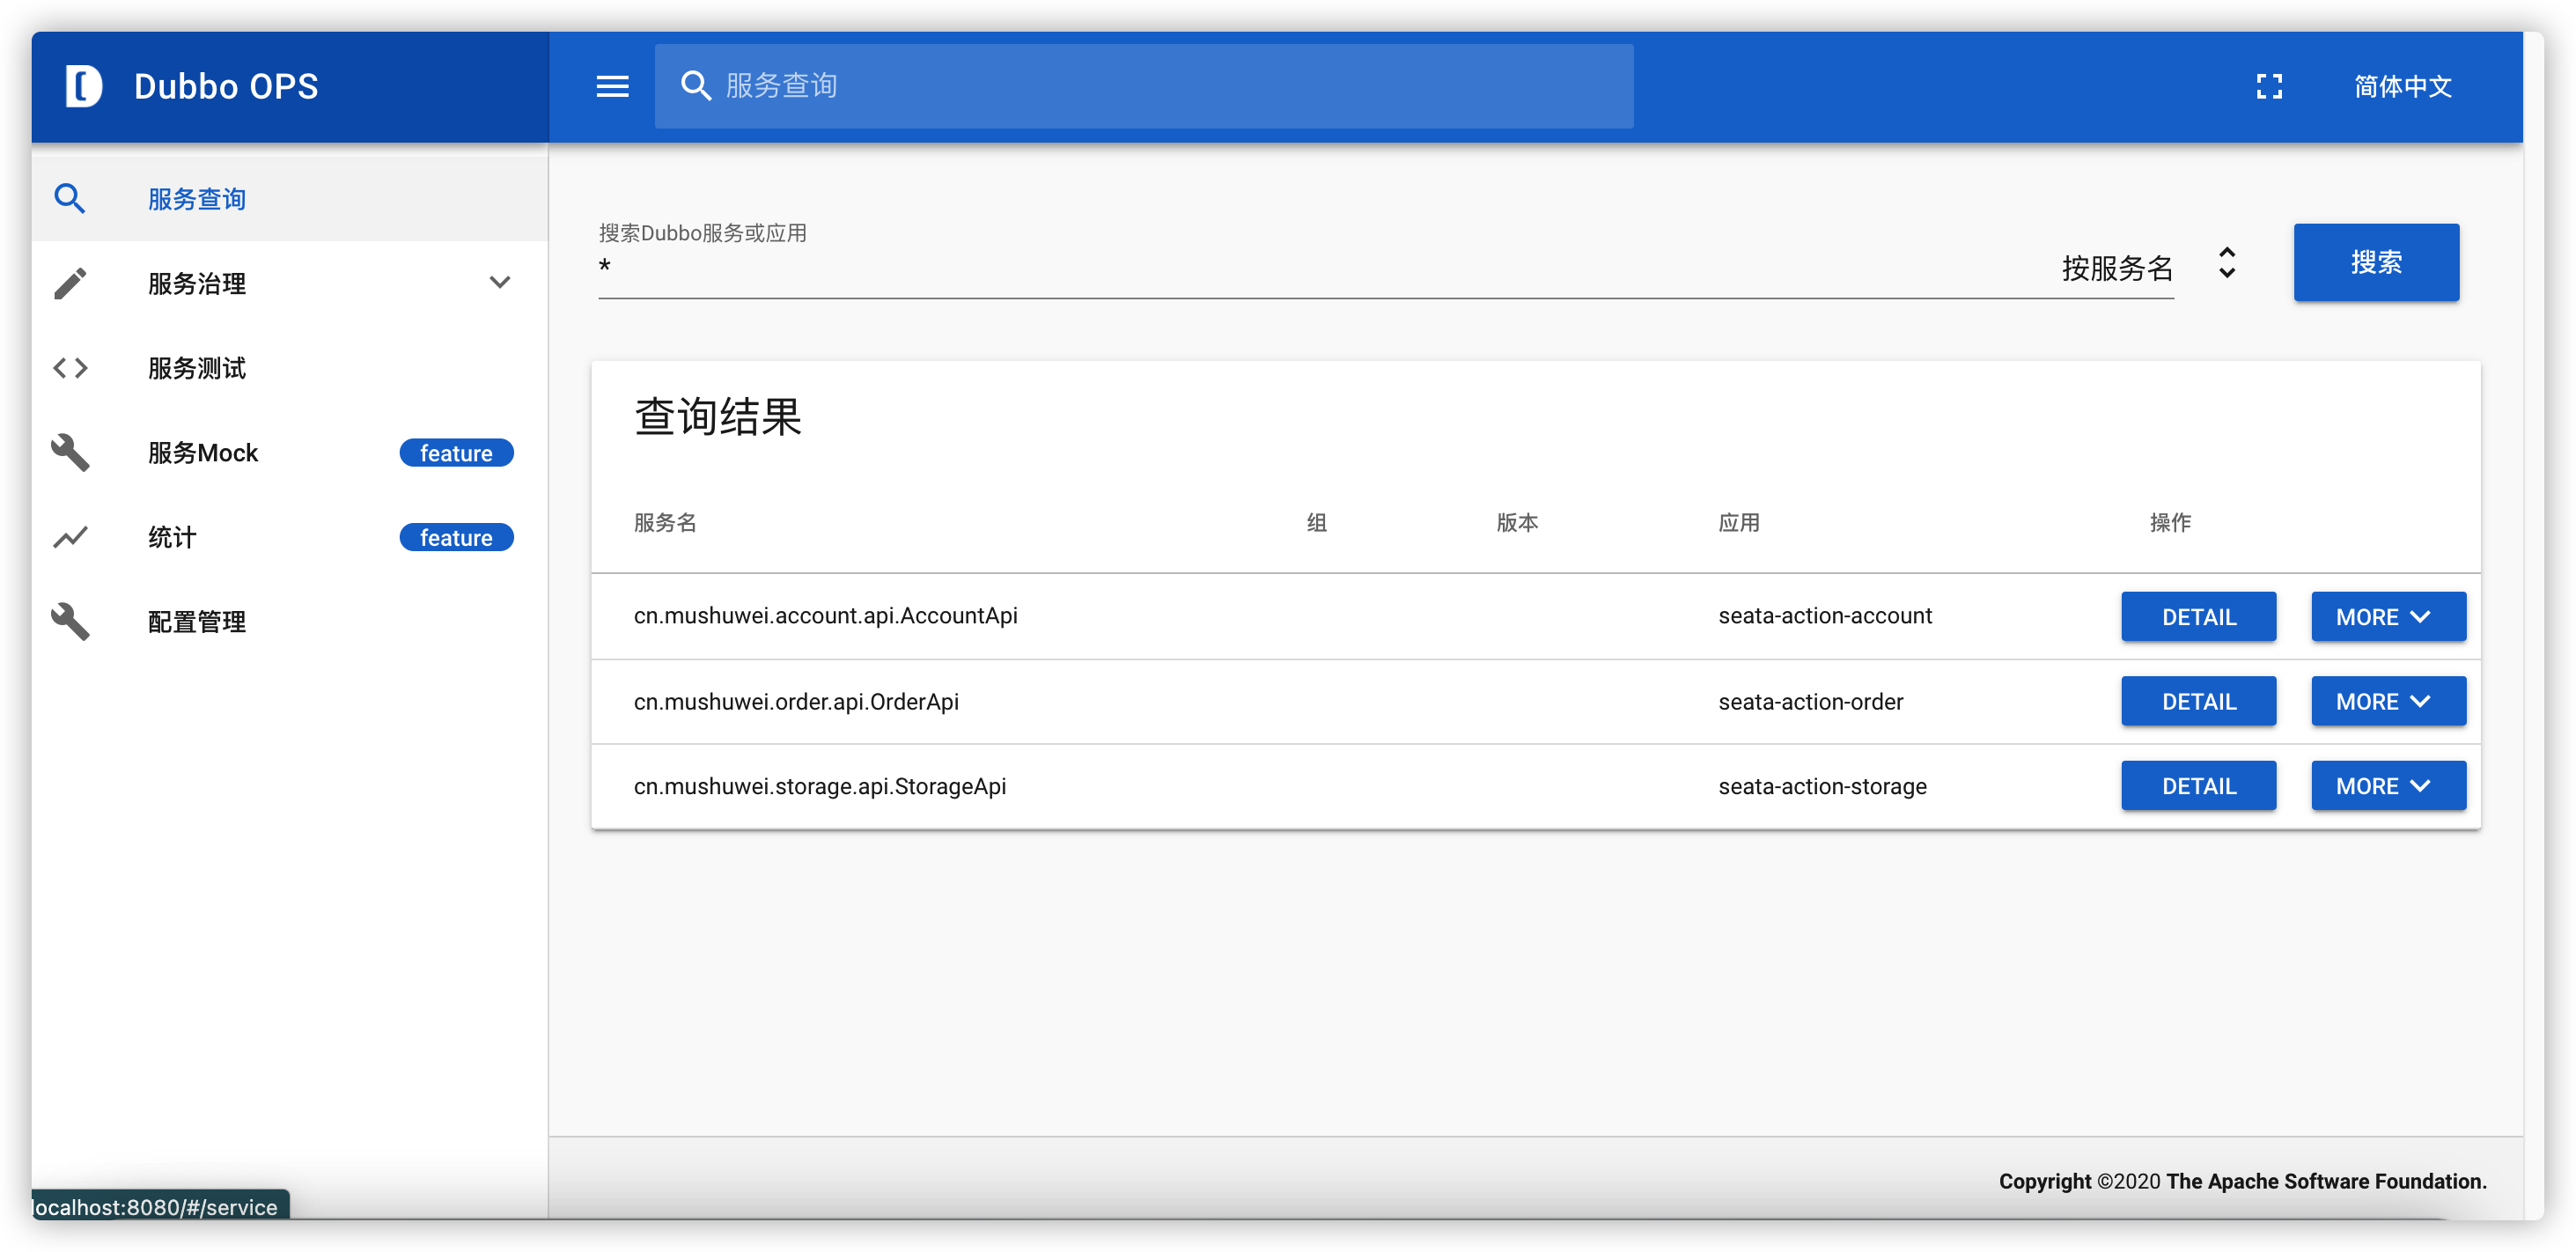
Task: Select the 服务查询 search icon in sidebar
Action: 70,198
